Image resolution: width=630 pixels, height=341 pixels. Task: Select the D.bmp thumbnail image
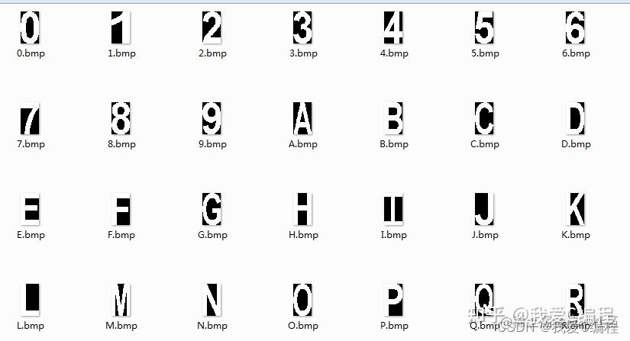(575, 118)
